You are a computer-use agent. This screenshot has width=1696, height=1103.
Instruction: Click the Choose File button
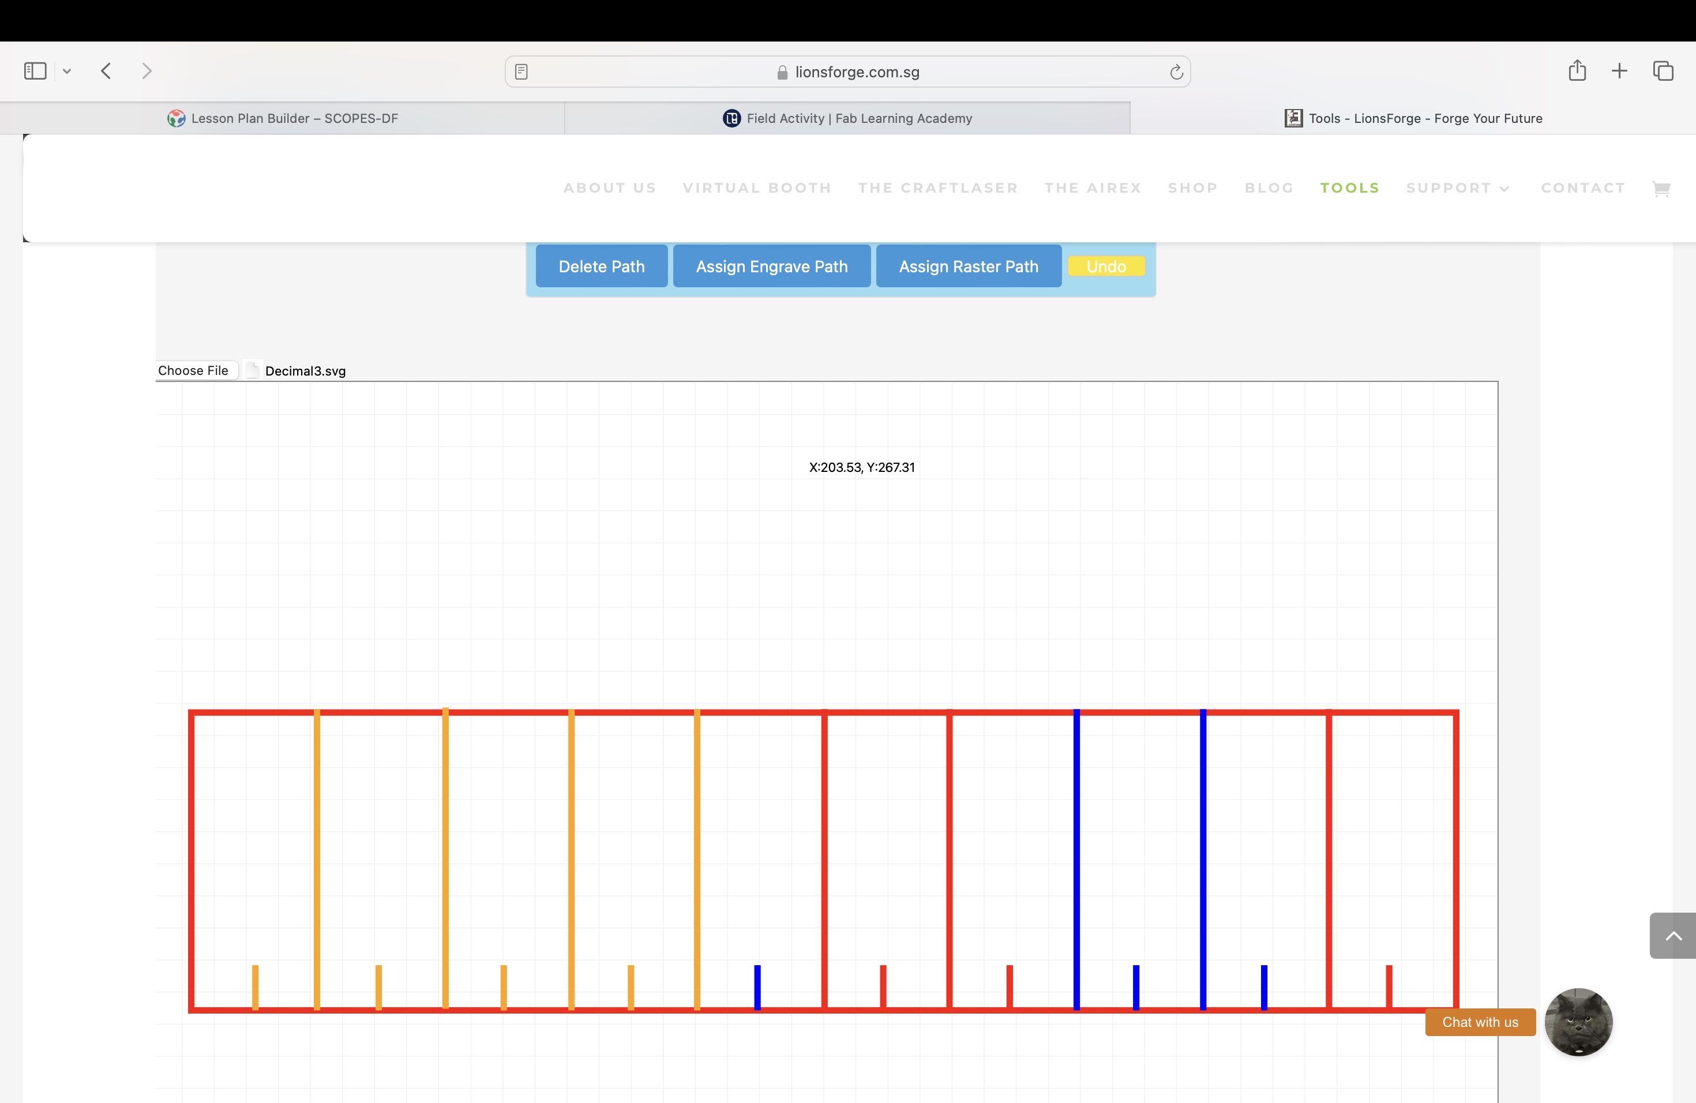(x=193, y=370)
